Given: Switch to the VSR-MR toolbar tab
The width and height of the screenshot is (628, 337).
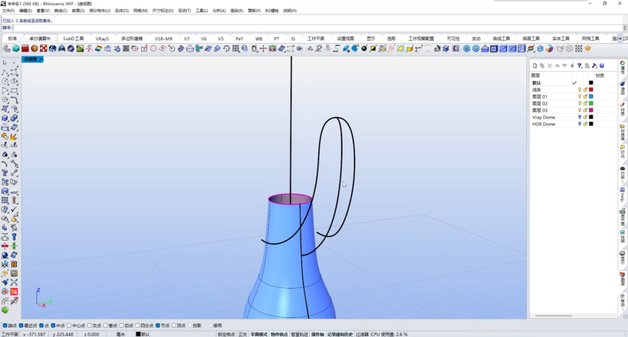Looking at the screenshot, I should pos(163,39).
